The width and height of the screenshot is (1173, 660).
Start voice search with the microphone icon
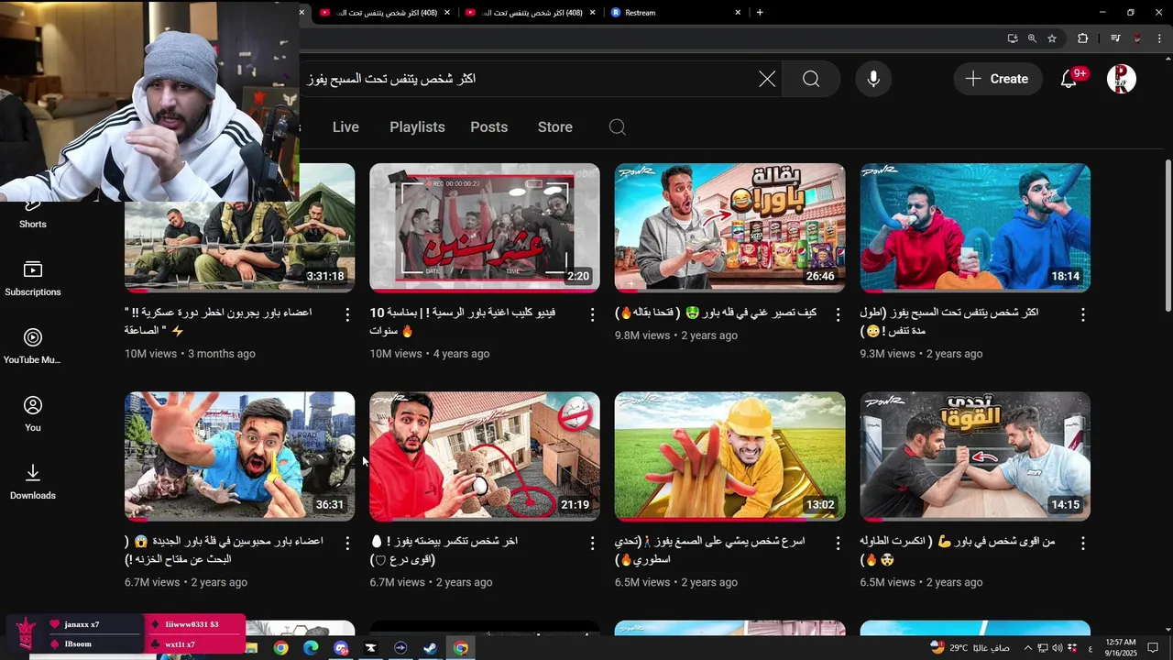coord(873,79)
